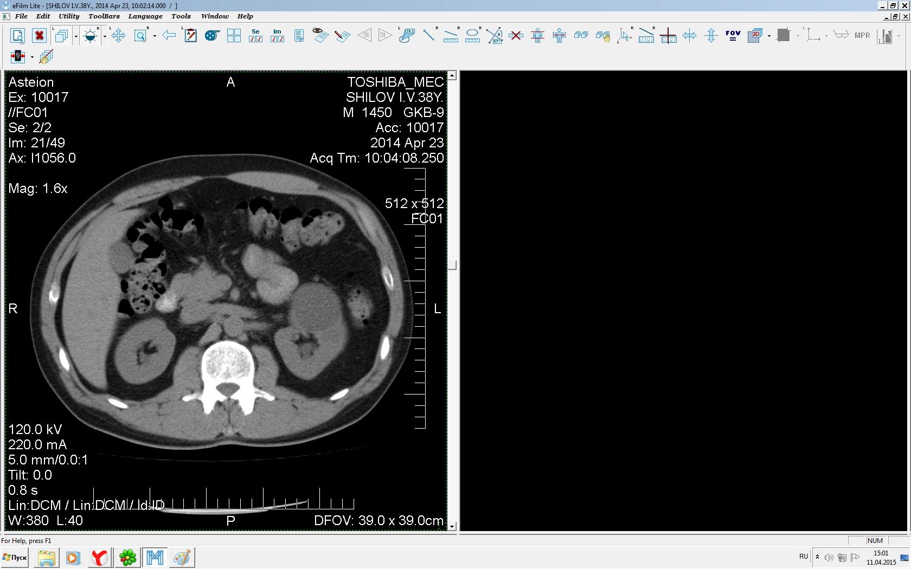
Task: Select the Pan (four-arrow) tool
Action: pyautogui.click(x=118, y=36)
